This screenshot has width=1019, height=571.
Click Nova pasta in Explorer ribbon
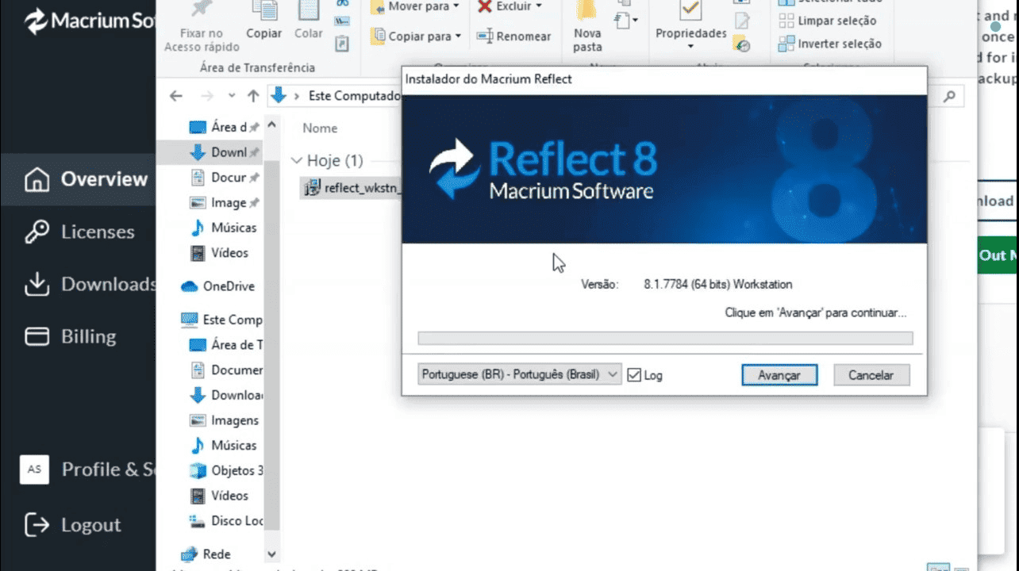pyautogui.click(x=587, y=27)
